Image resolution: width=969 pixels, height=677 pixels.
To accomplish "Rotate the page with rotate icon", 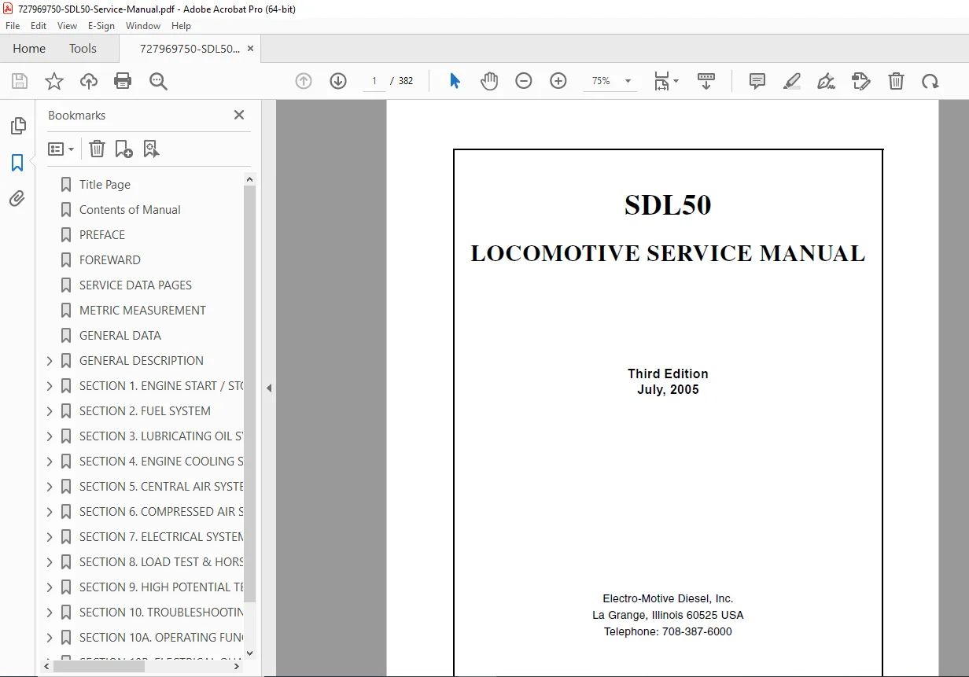I will tap(930, 81).
